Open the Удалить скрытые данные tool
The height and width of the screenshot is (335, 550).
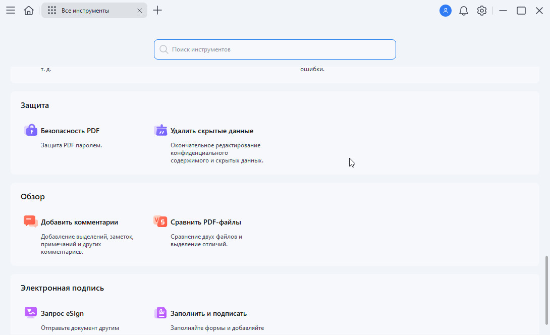(212, 131)
